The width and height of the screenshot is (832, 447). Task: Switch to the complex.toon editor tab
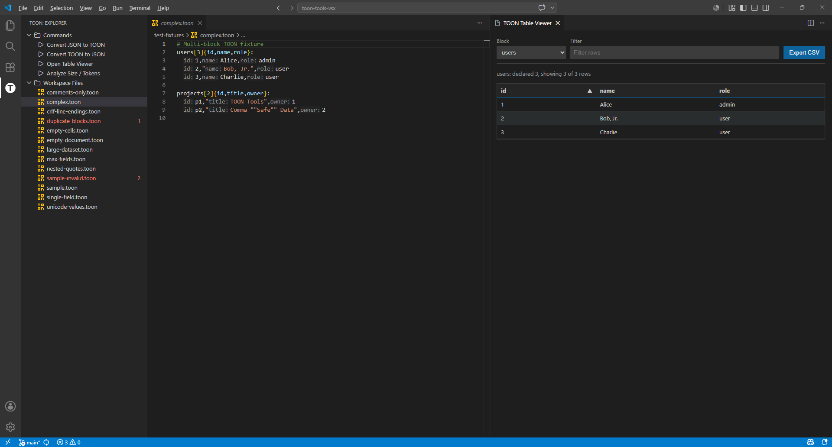tap(177, 23)
